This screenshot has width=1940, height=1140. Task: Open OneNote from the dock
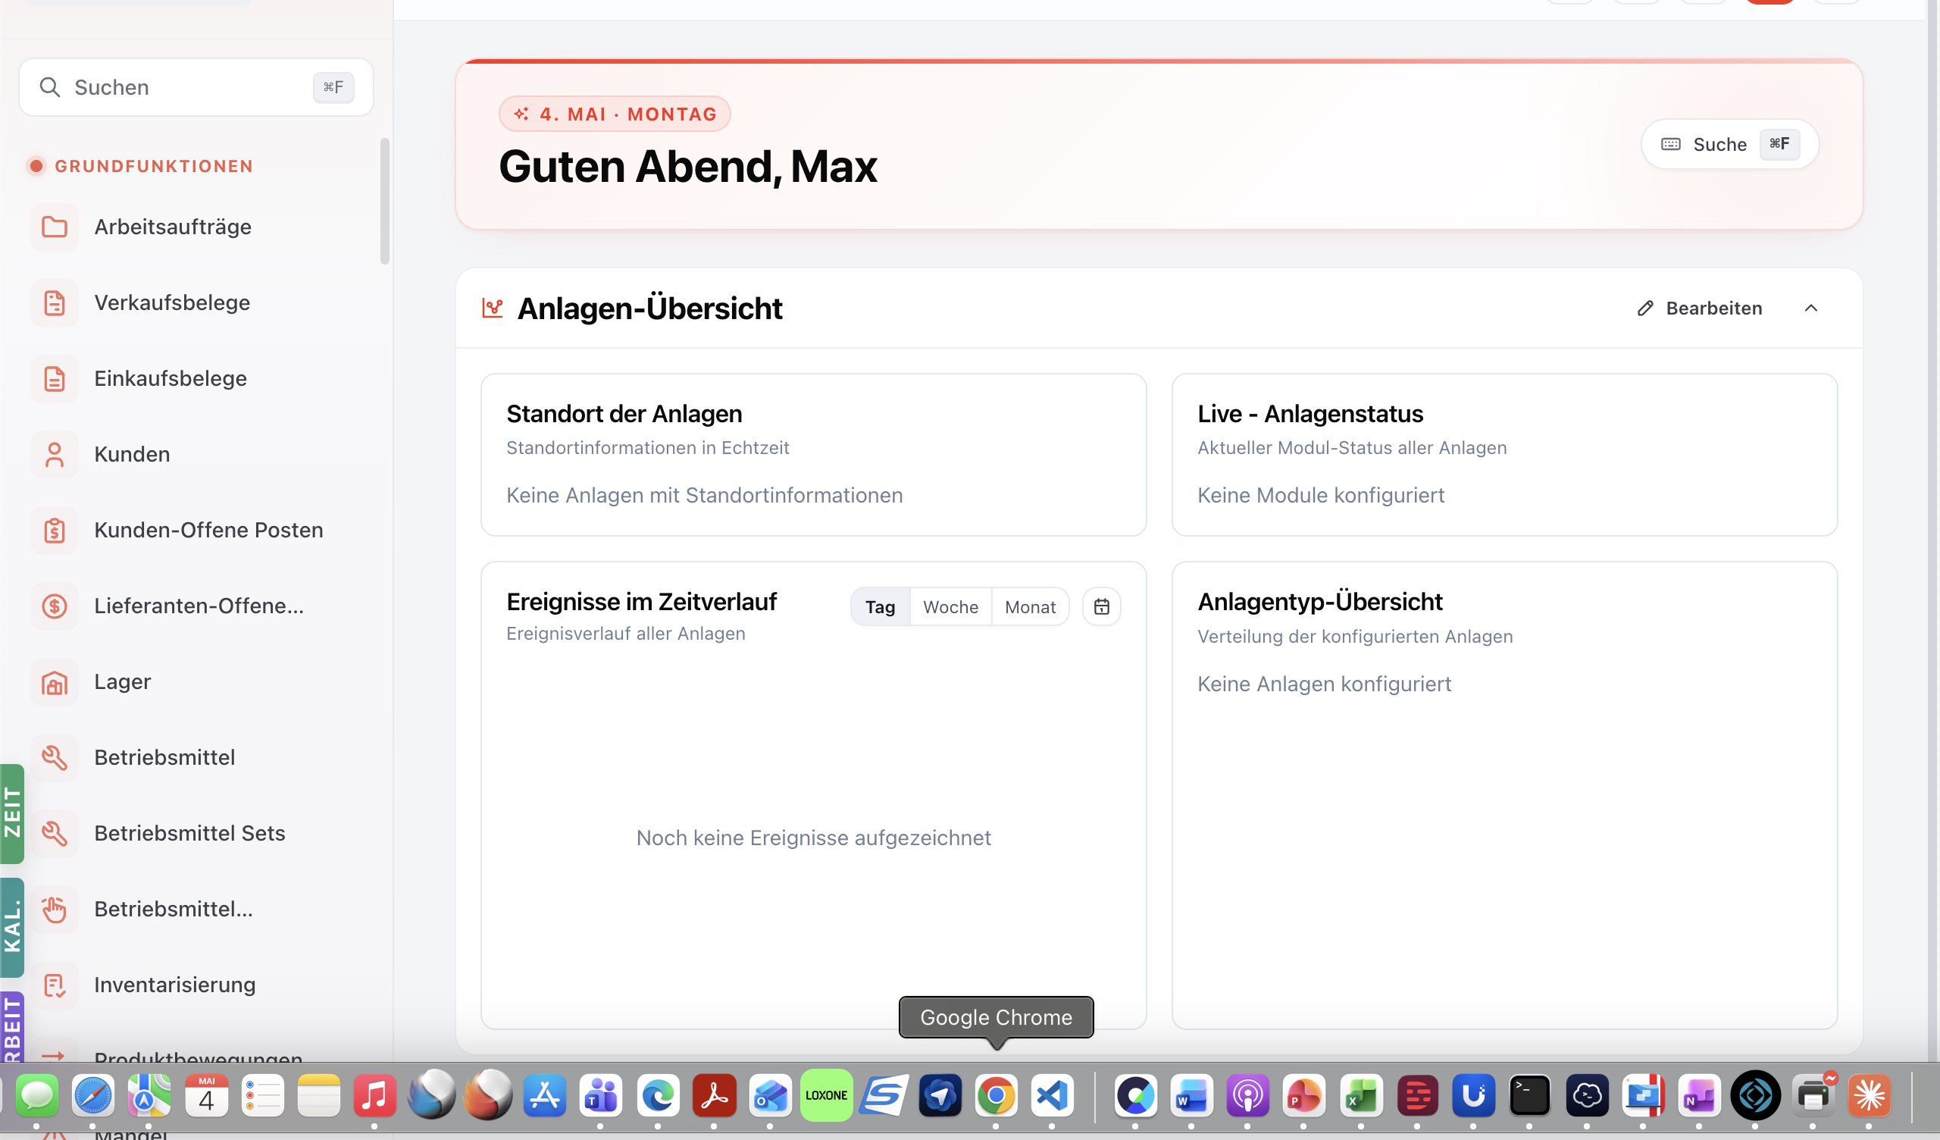1699,1095
